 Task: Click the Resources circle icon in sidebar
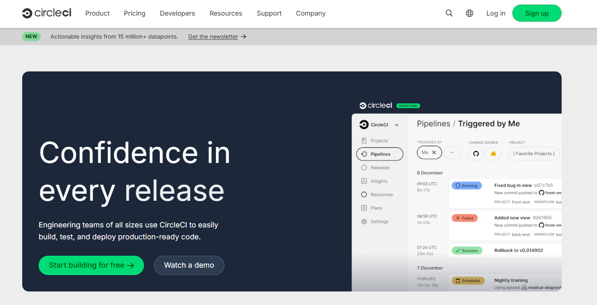tap(364, 195)
